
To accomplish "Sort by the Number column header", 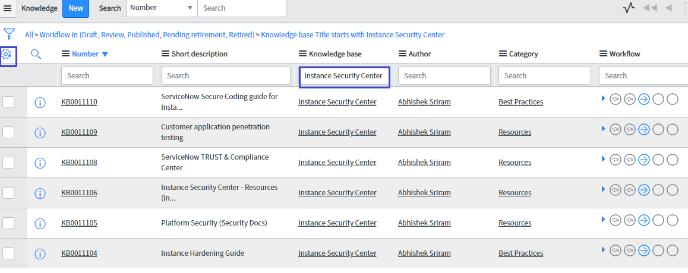I will click(85, 54).
